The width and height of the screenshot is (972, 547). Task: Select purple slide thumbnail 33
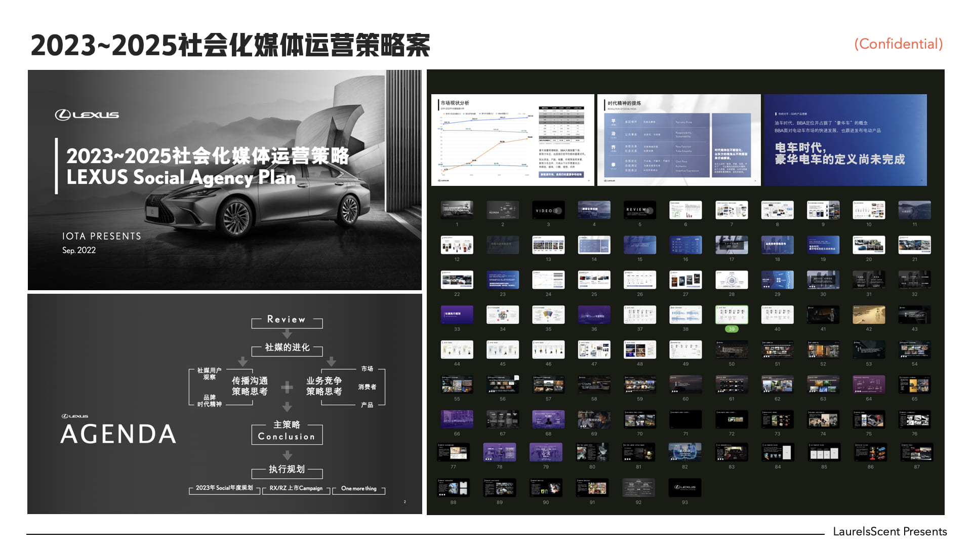point(457,315)
